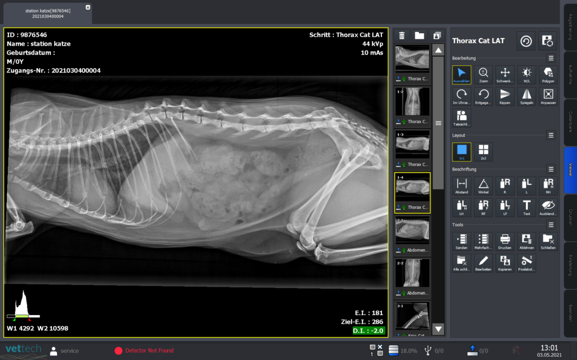
Task: Open the Beschriftung section menu
Action: [x=551, y=169]
